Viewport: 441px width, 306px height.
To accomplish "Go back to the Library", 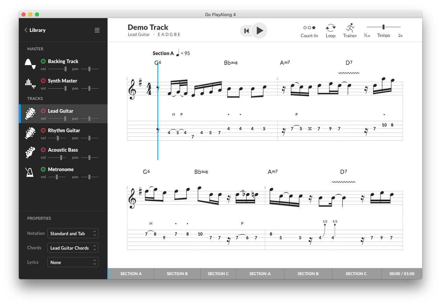I will (x=35, y=30).
